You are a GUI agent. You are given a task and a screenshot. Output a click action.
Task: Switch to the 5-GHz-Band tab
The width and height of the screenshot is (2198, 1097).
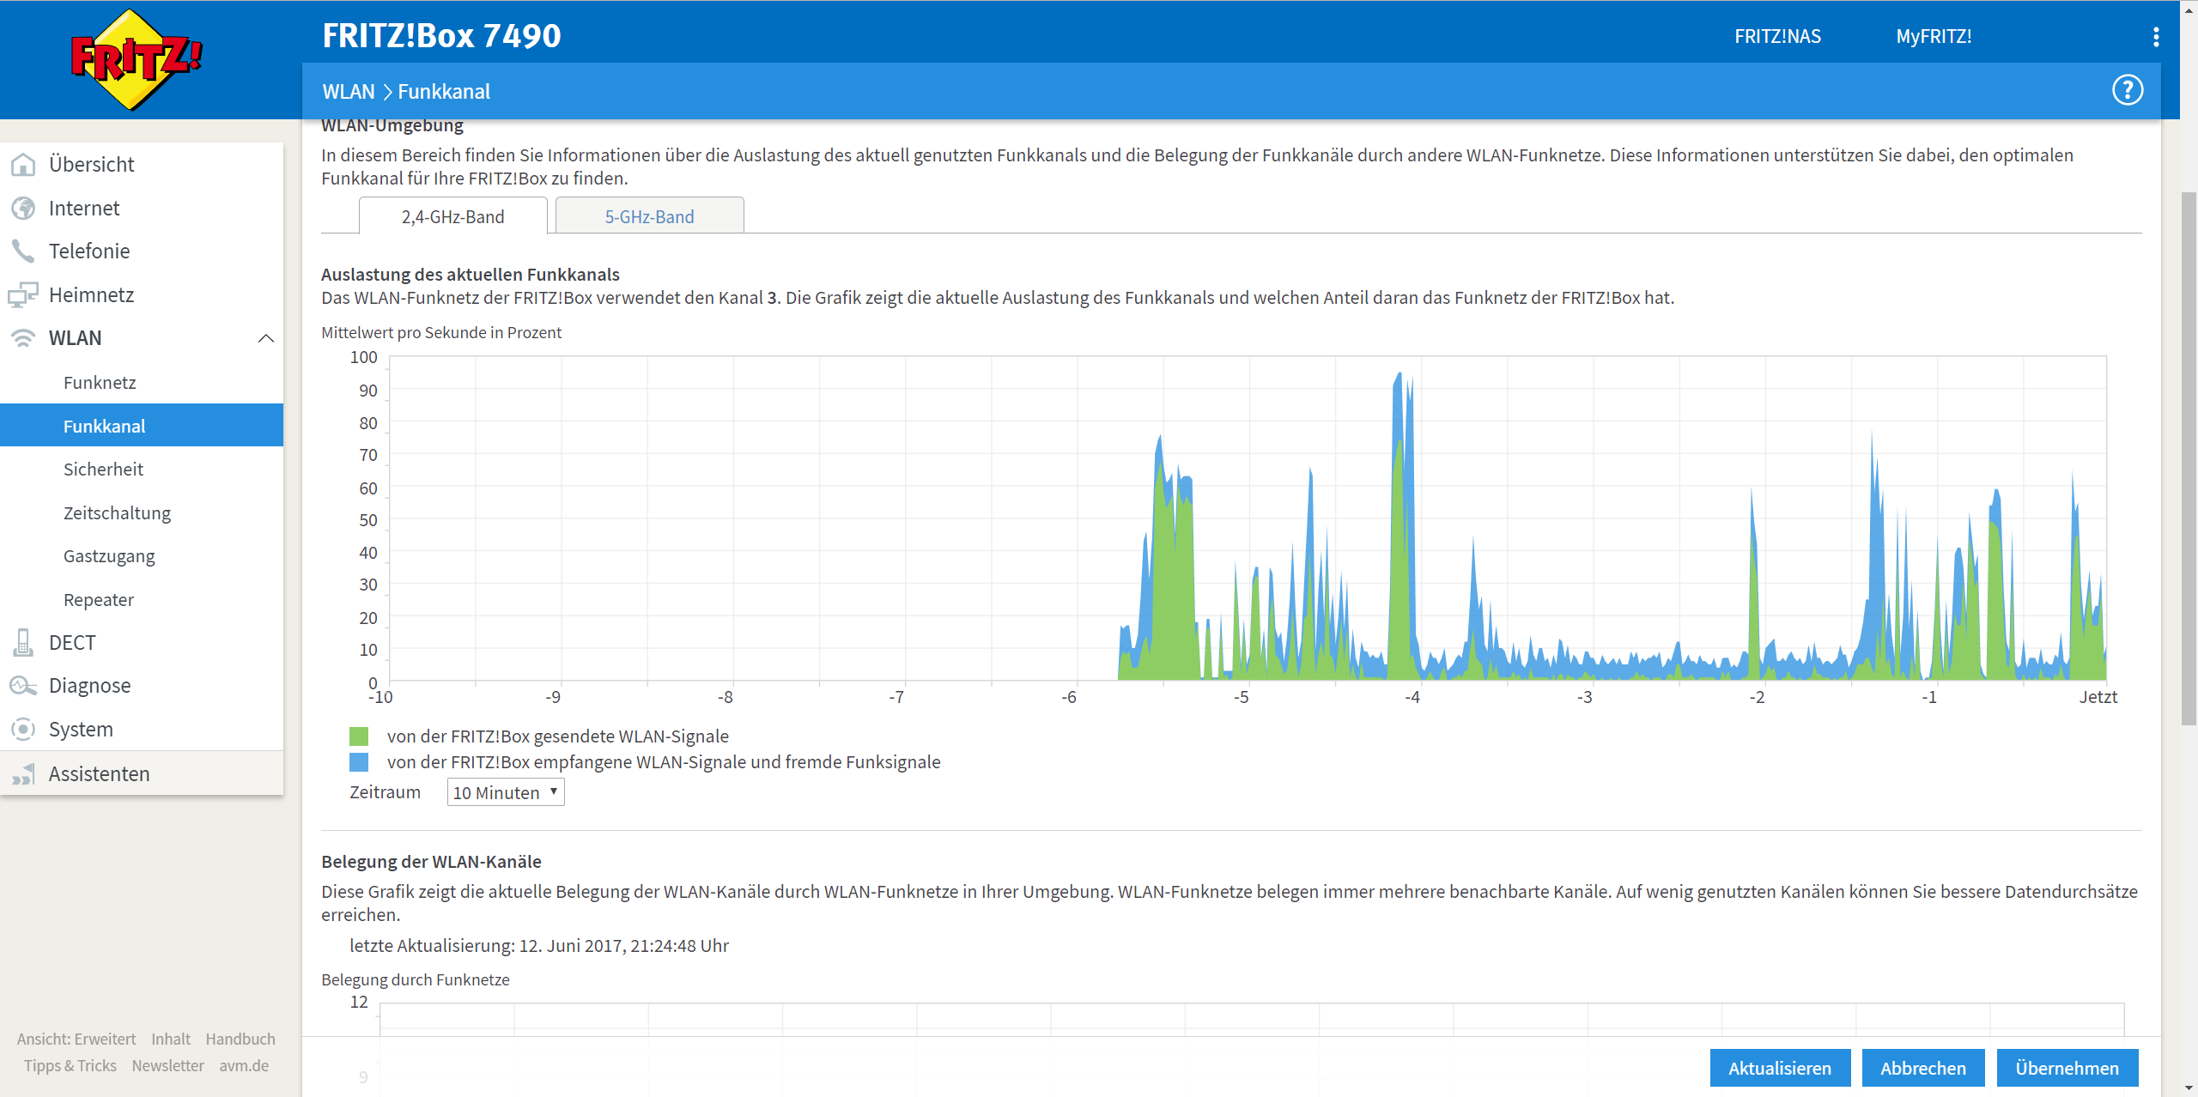pyautogui.click(x=649, y=216)
